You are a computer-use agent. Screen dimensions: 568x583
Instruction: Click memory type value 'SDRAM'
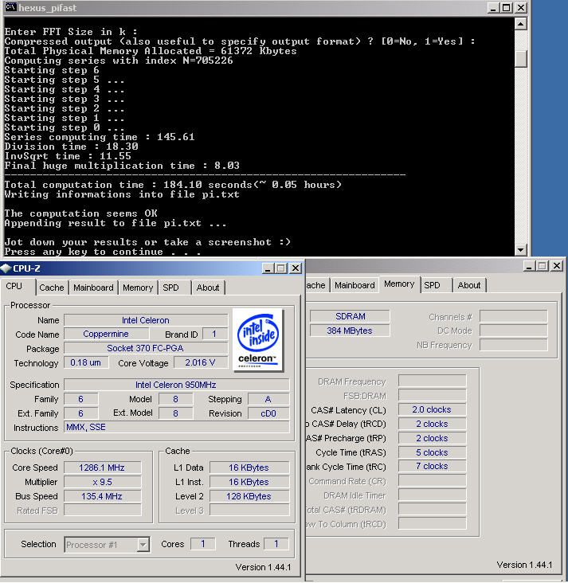tap(350, 316)
